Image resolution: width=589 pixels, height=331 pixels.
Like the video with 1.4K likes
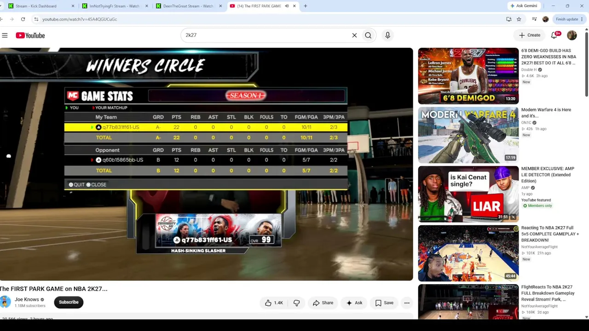(x=274, y=303)
